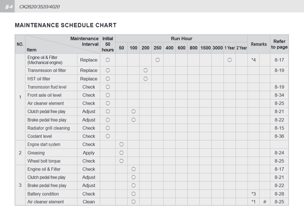Select the section number 2 cell
Image resolution: width=304 pixels, height=214 pixels.
click(x=20, y=153)
